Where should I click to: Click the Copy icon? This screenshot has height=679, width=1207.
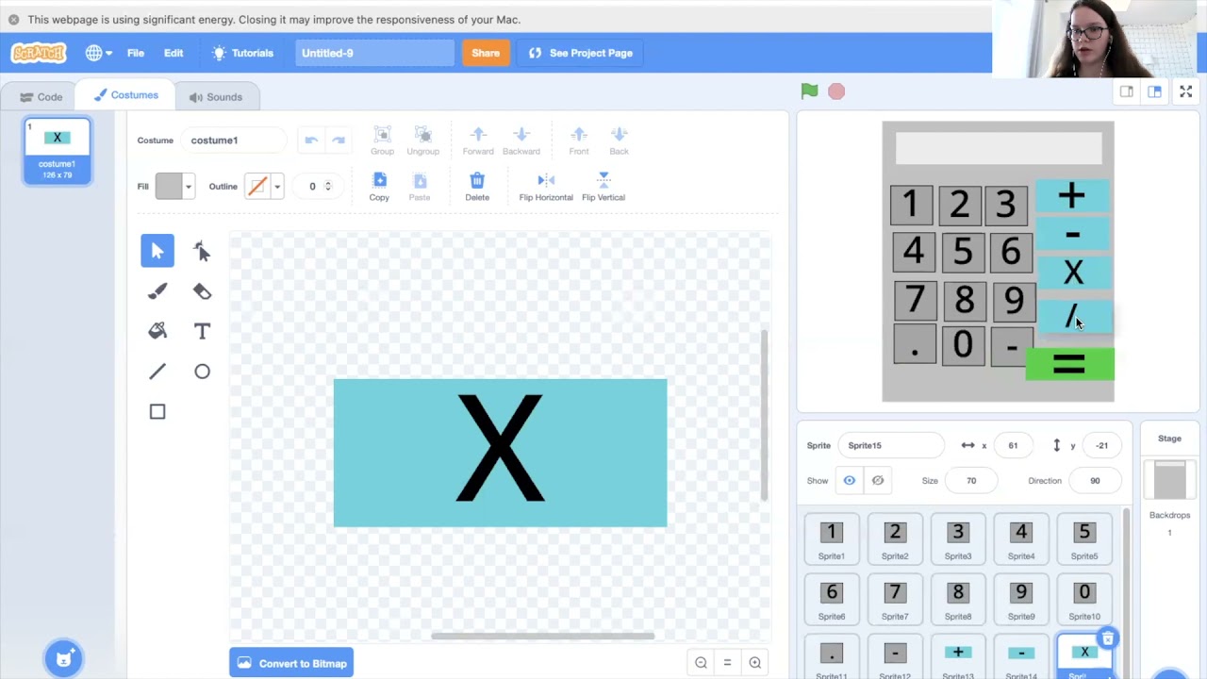(379, 187)
